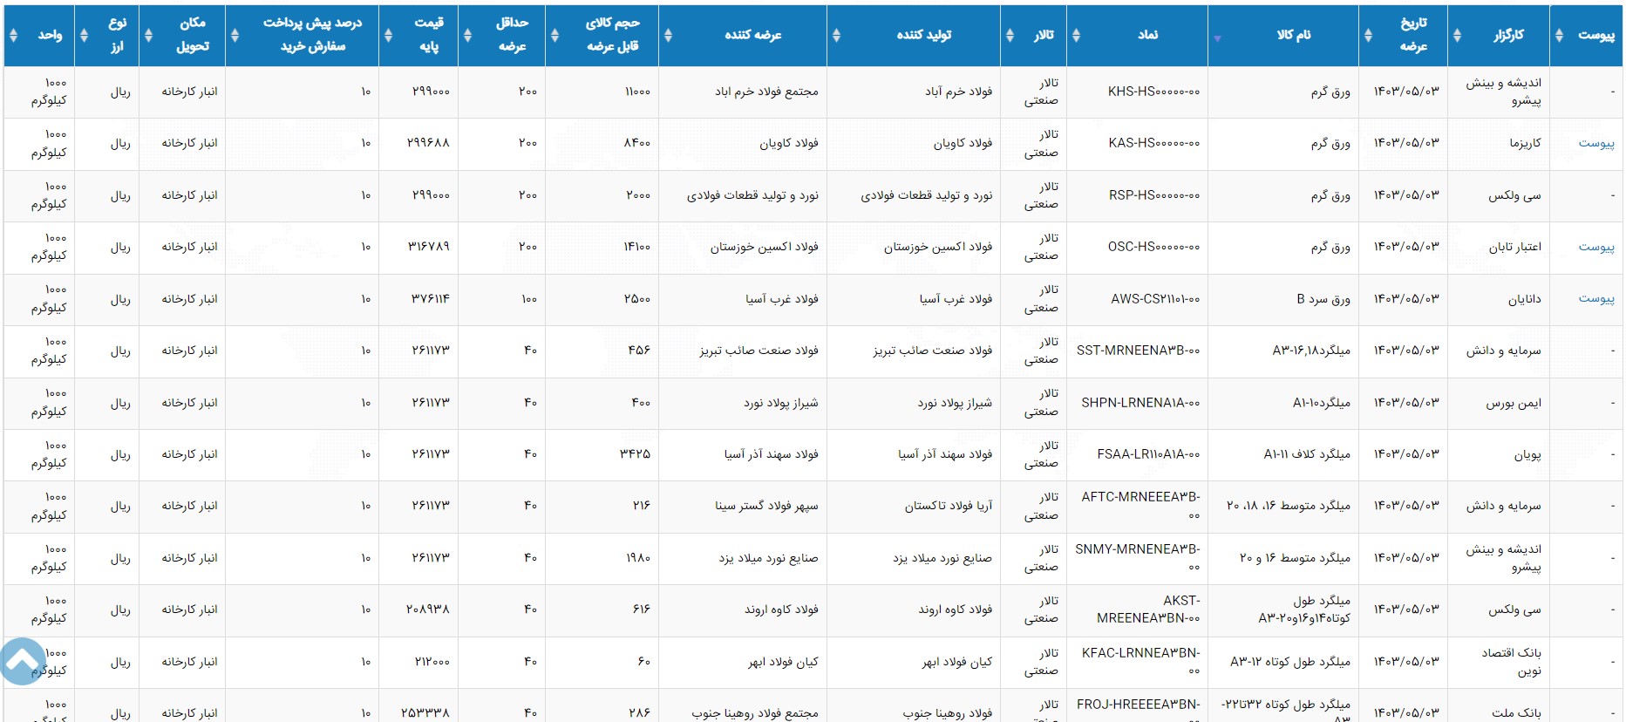
Task: Sort by نام کالا column arrow
Action: coord(1217,38)
